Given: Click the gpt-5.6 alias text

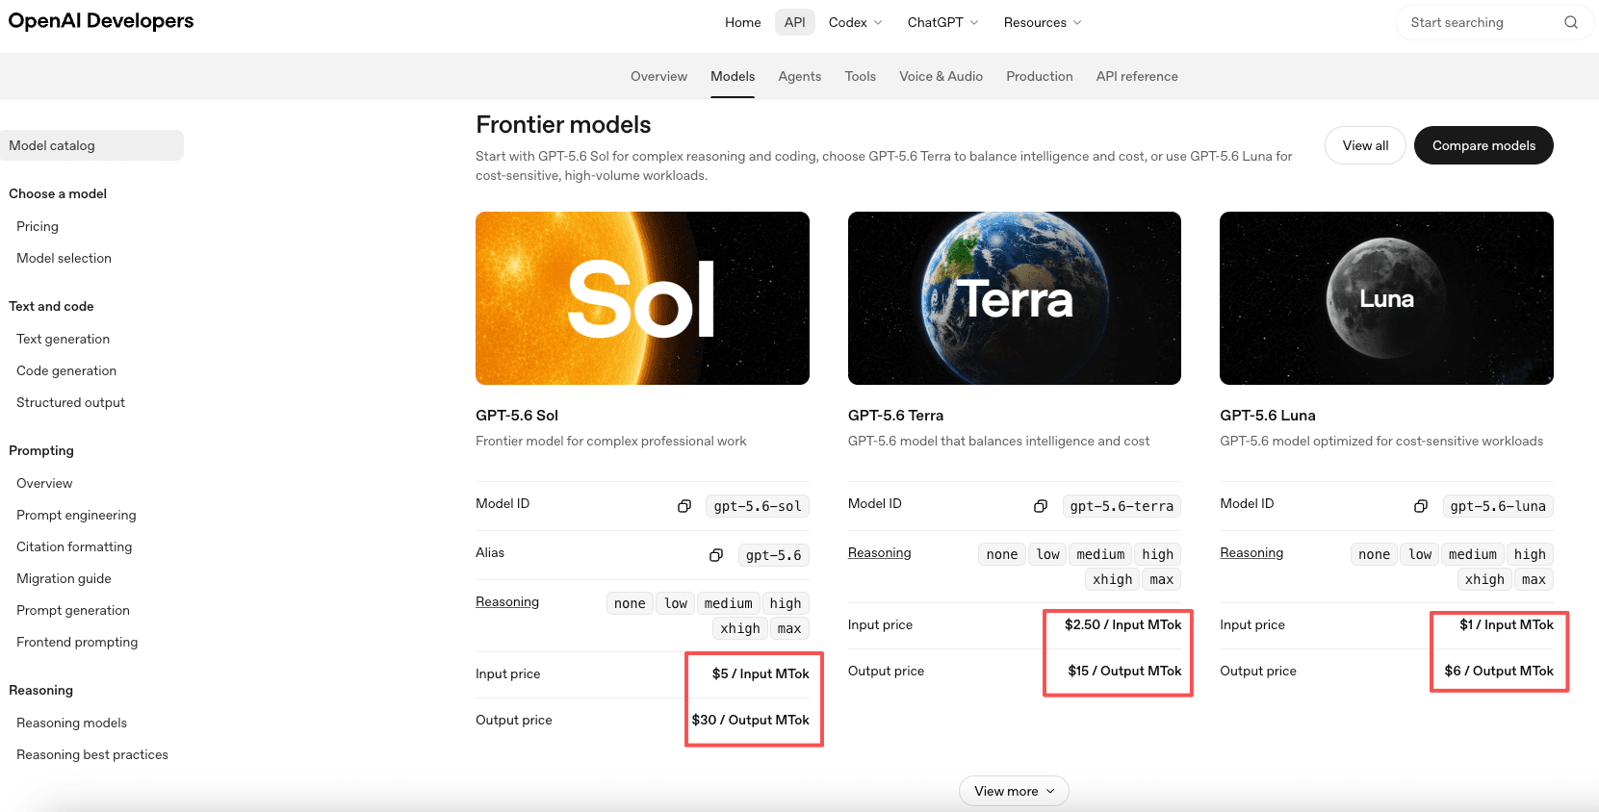Looking at the screenshot, I should point(773,555).
